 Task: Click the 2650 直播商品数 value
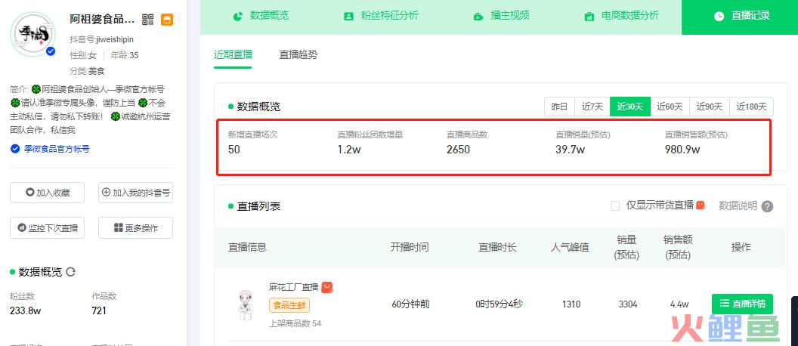click(x=459, y=150)
